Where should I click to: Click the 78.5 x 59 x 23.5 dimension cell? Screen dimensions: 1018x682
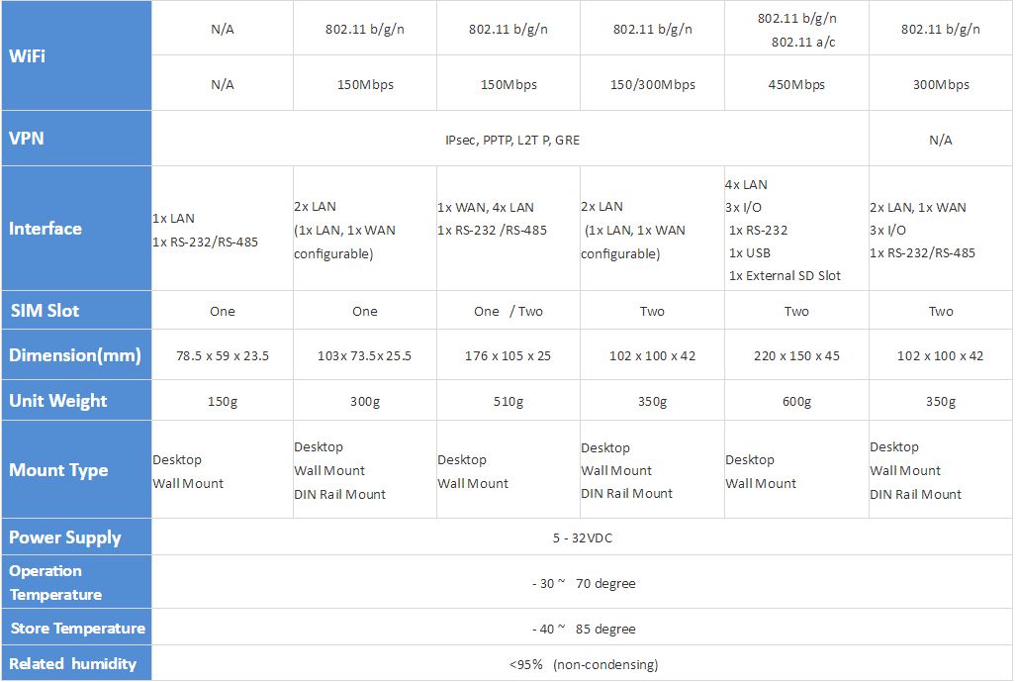(222, 354)
